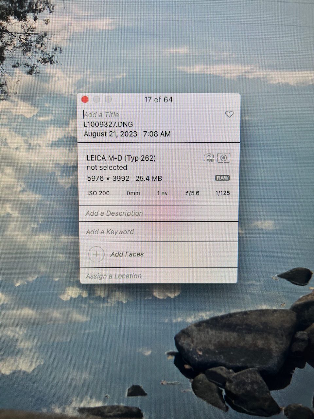
Task: Click the Assign a Location field
Action: (x=113, y=276)
